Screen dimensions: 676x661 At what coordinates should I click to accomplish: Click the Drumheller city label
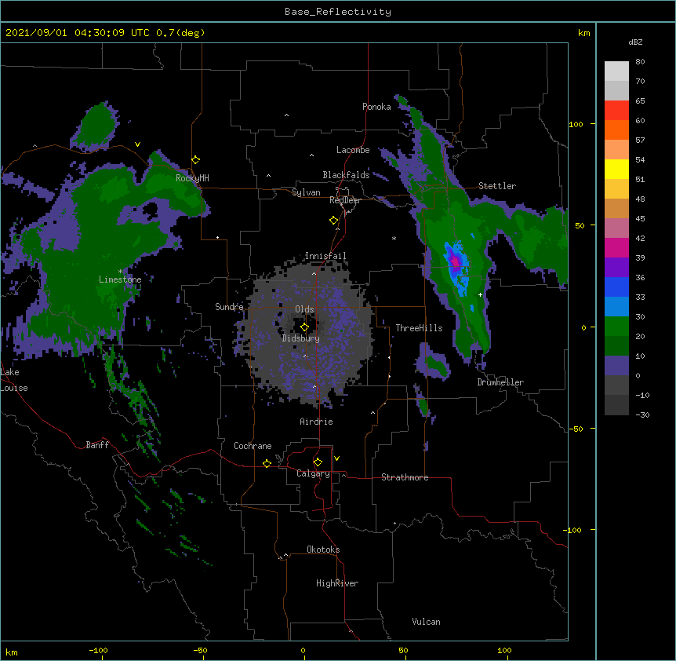coord(500,382)
